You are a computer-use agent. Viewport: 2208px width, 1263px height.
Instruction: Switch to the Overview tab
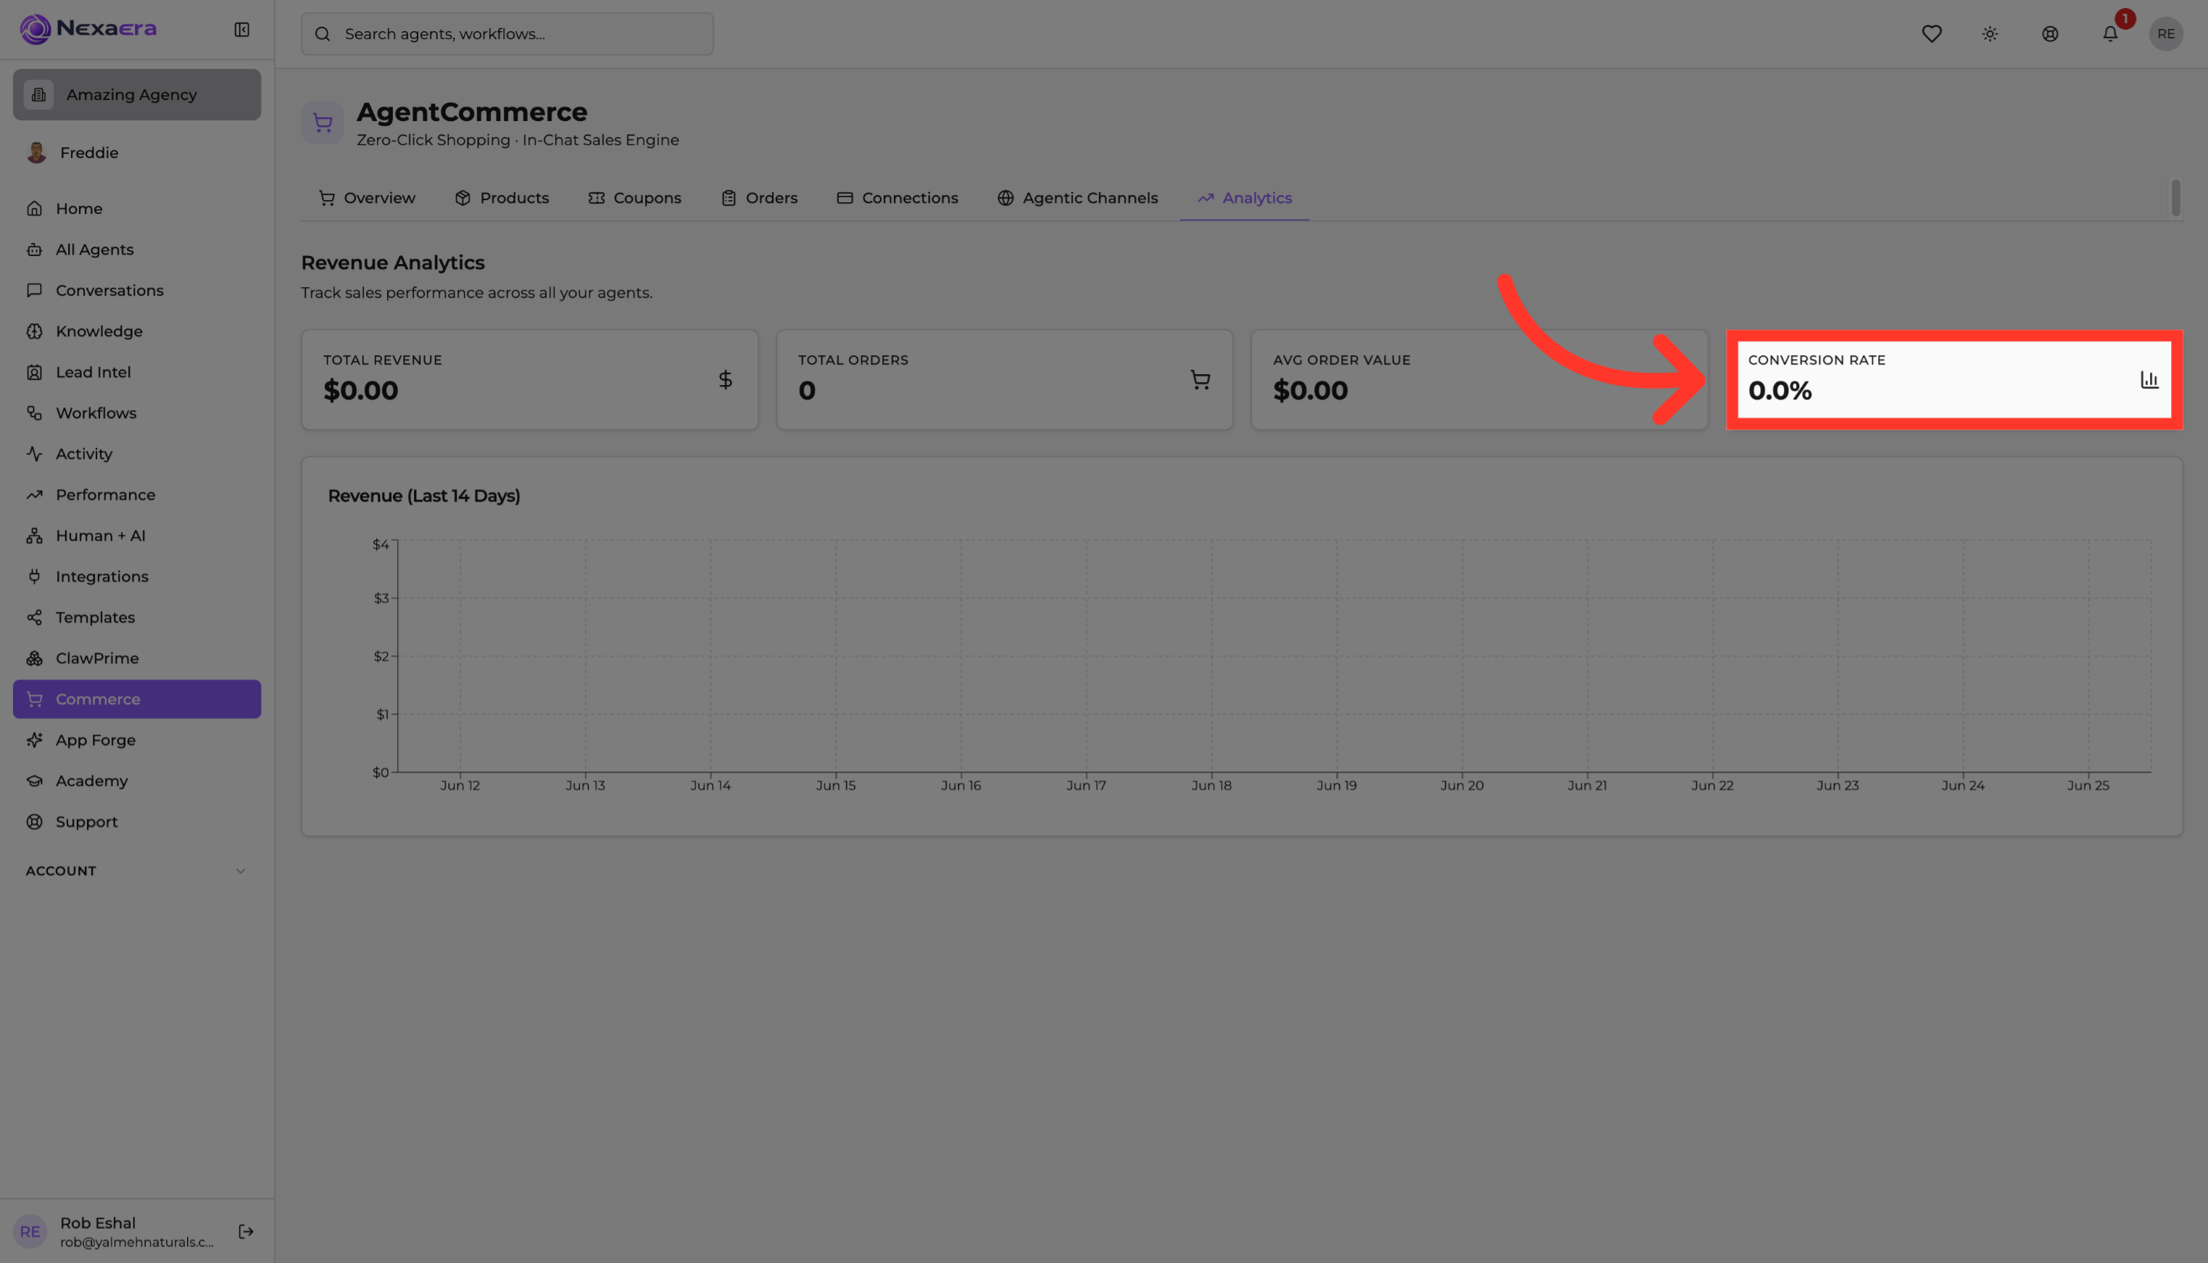point(367,198)
